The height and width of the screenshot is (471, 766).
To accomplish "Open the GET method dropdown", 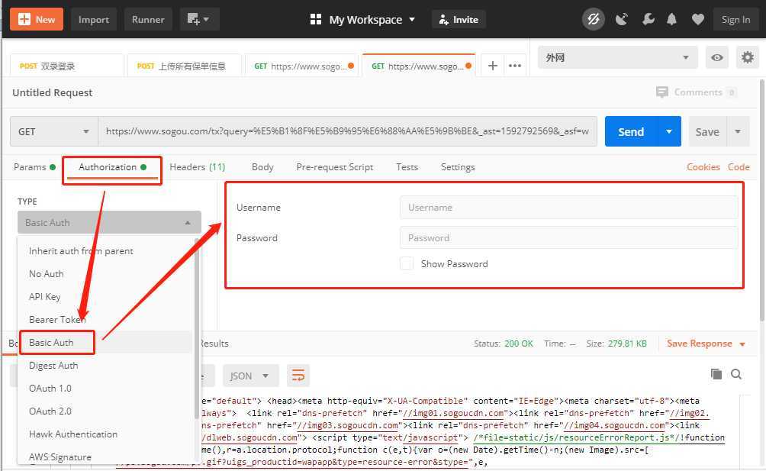I will point(53,131).
